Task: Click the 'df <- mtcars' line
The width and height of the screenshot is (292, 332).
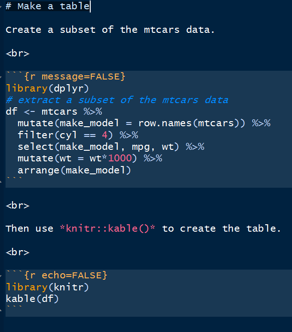Action: tap(54, 111)
